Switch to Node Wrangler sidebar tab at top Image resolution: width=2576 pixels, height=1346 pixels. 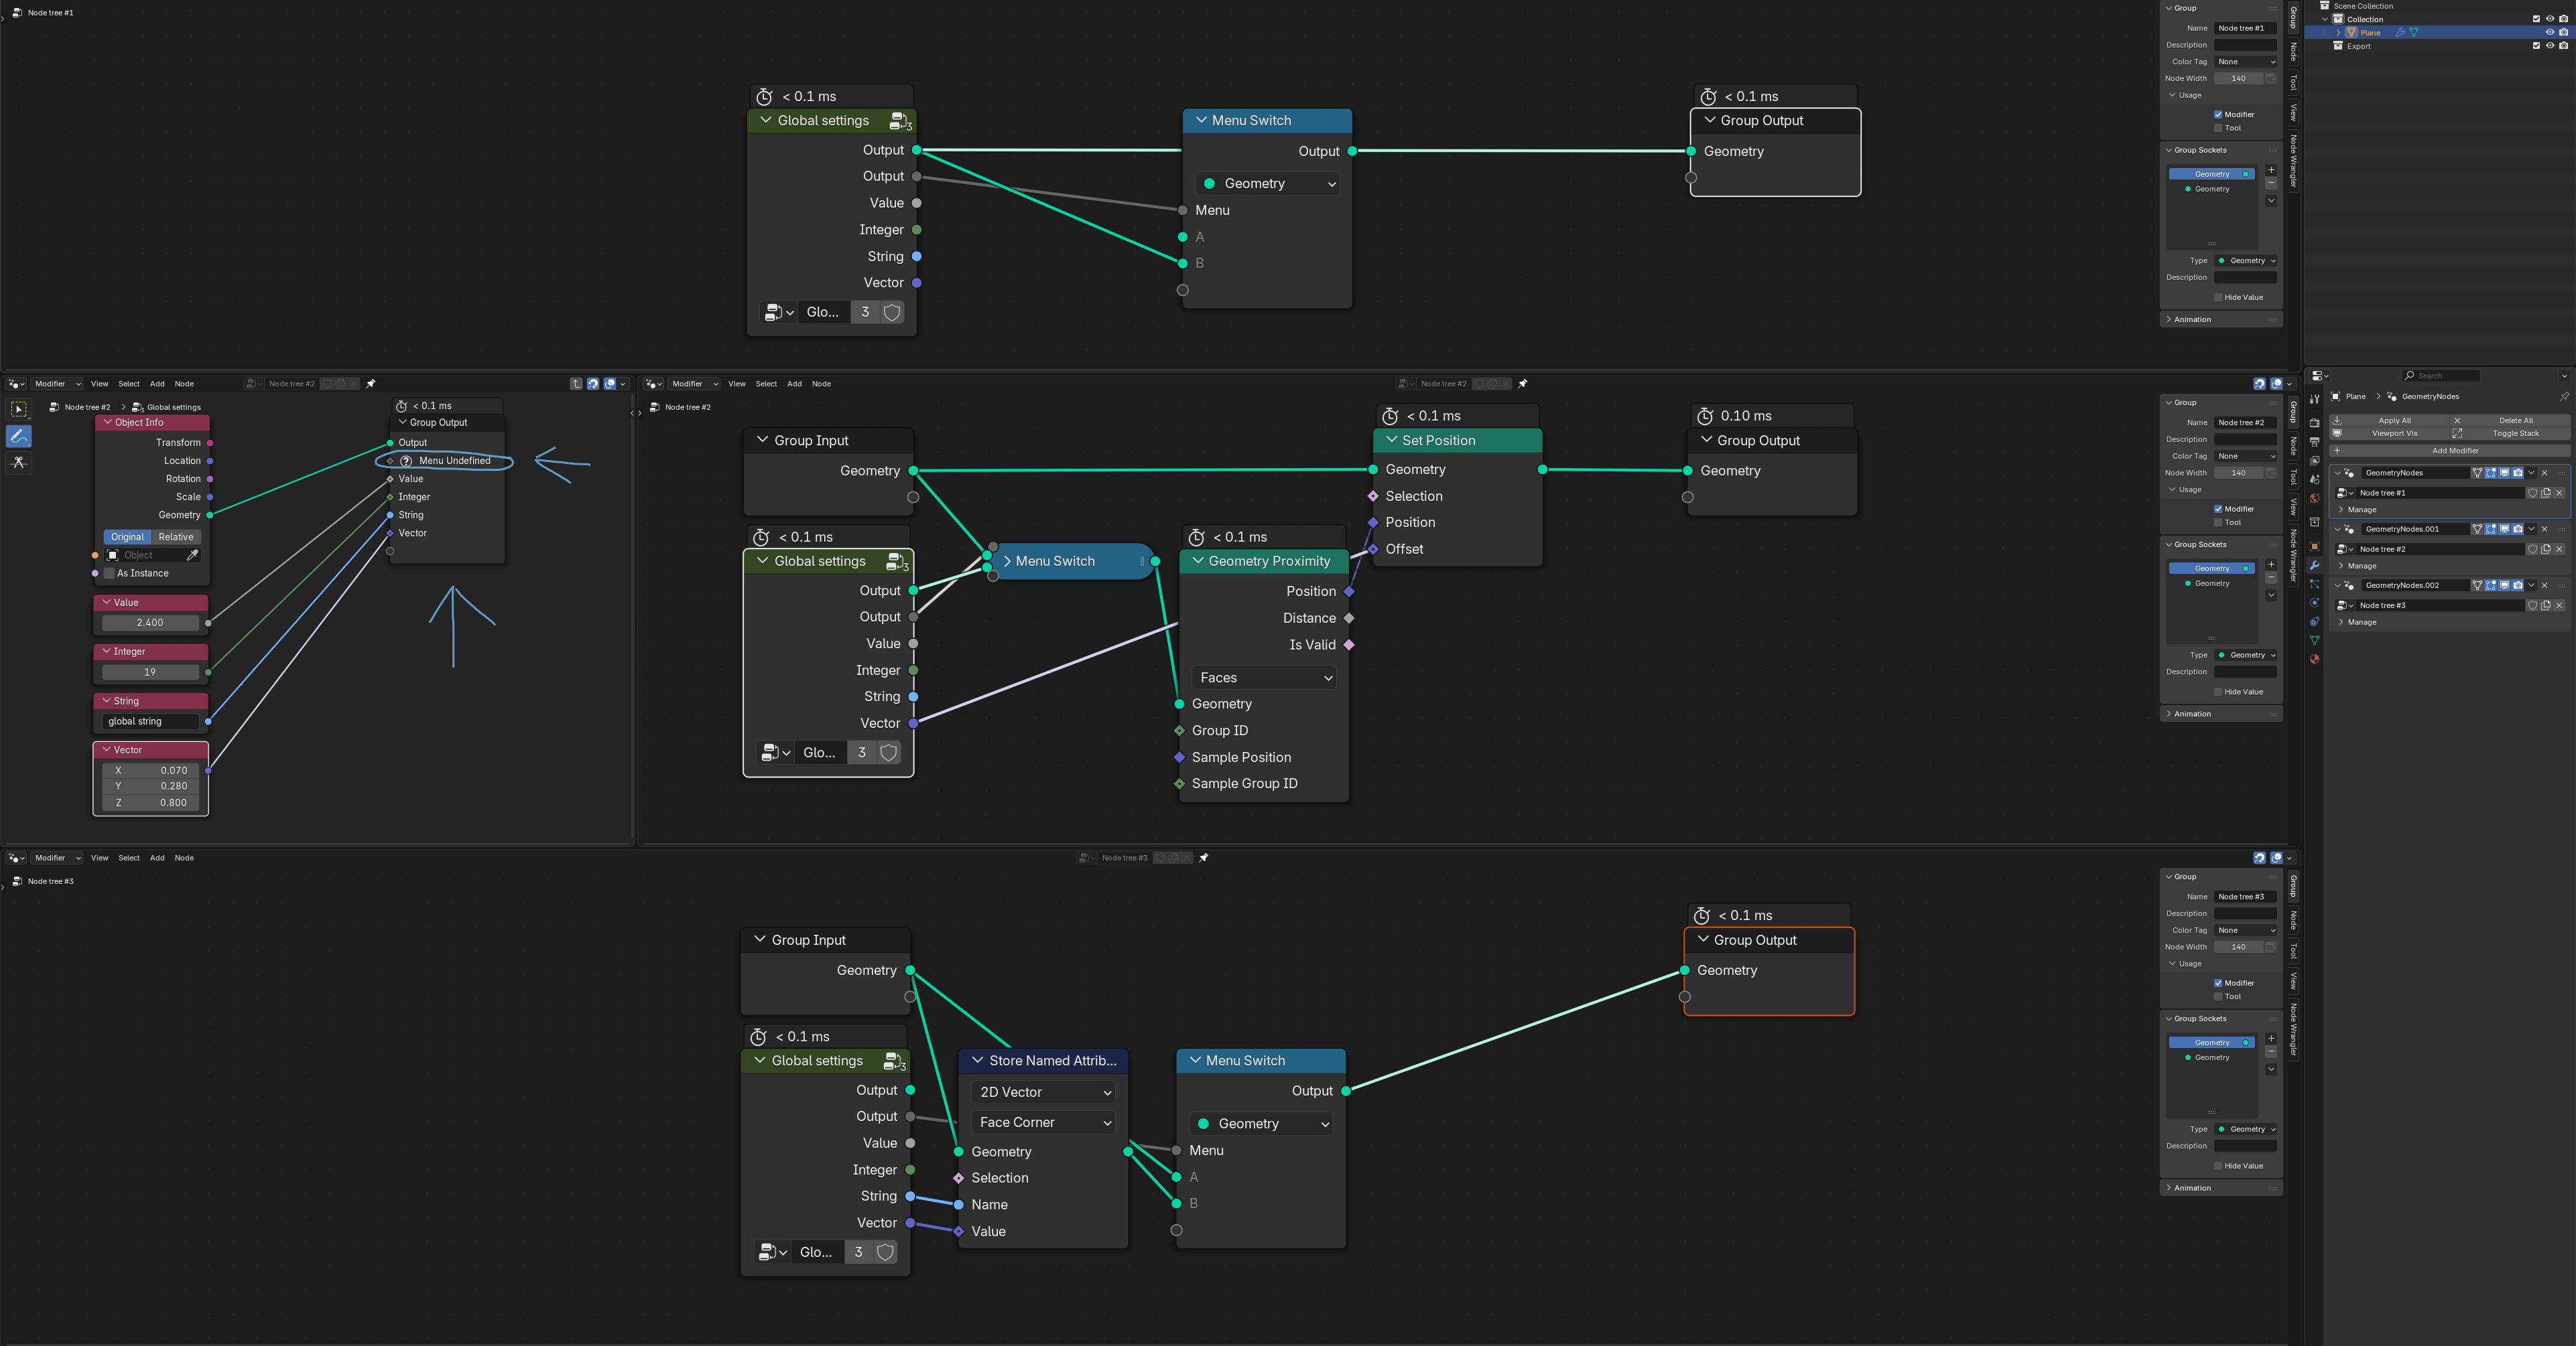tap(2293, 160)
